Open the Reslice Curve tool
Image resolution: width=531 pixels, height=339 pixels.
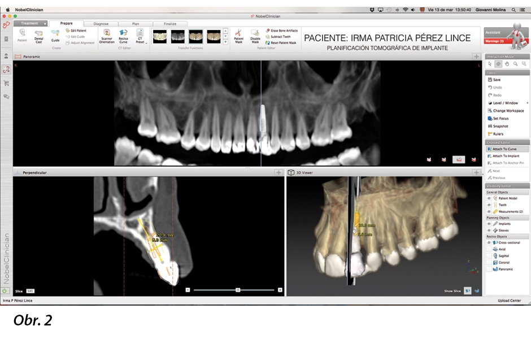tap(123, 36)
